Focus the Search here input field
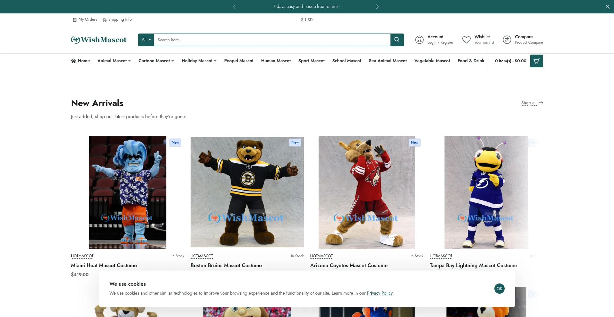The height and width of the screenshot is (317, 614). tap(272, 40)
